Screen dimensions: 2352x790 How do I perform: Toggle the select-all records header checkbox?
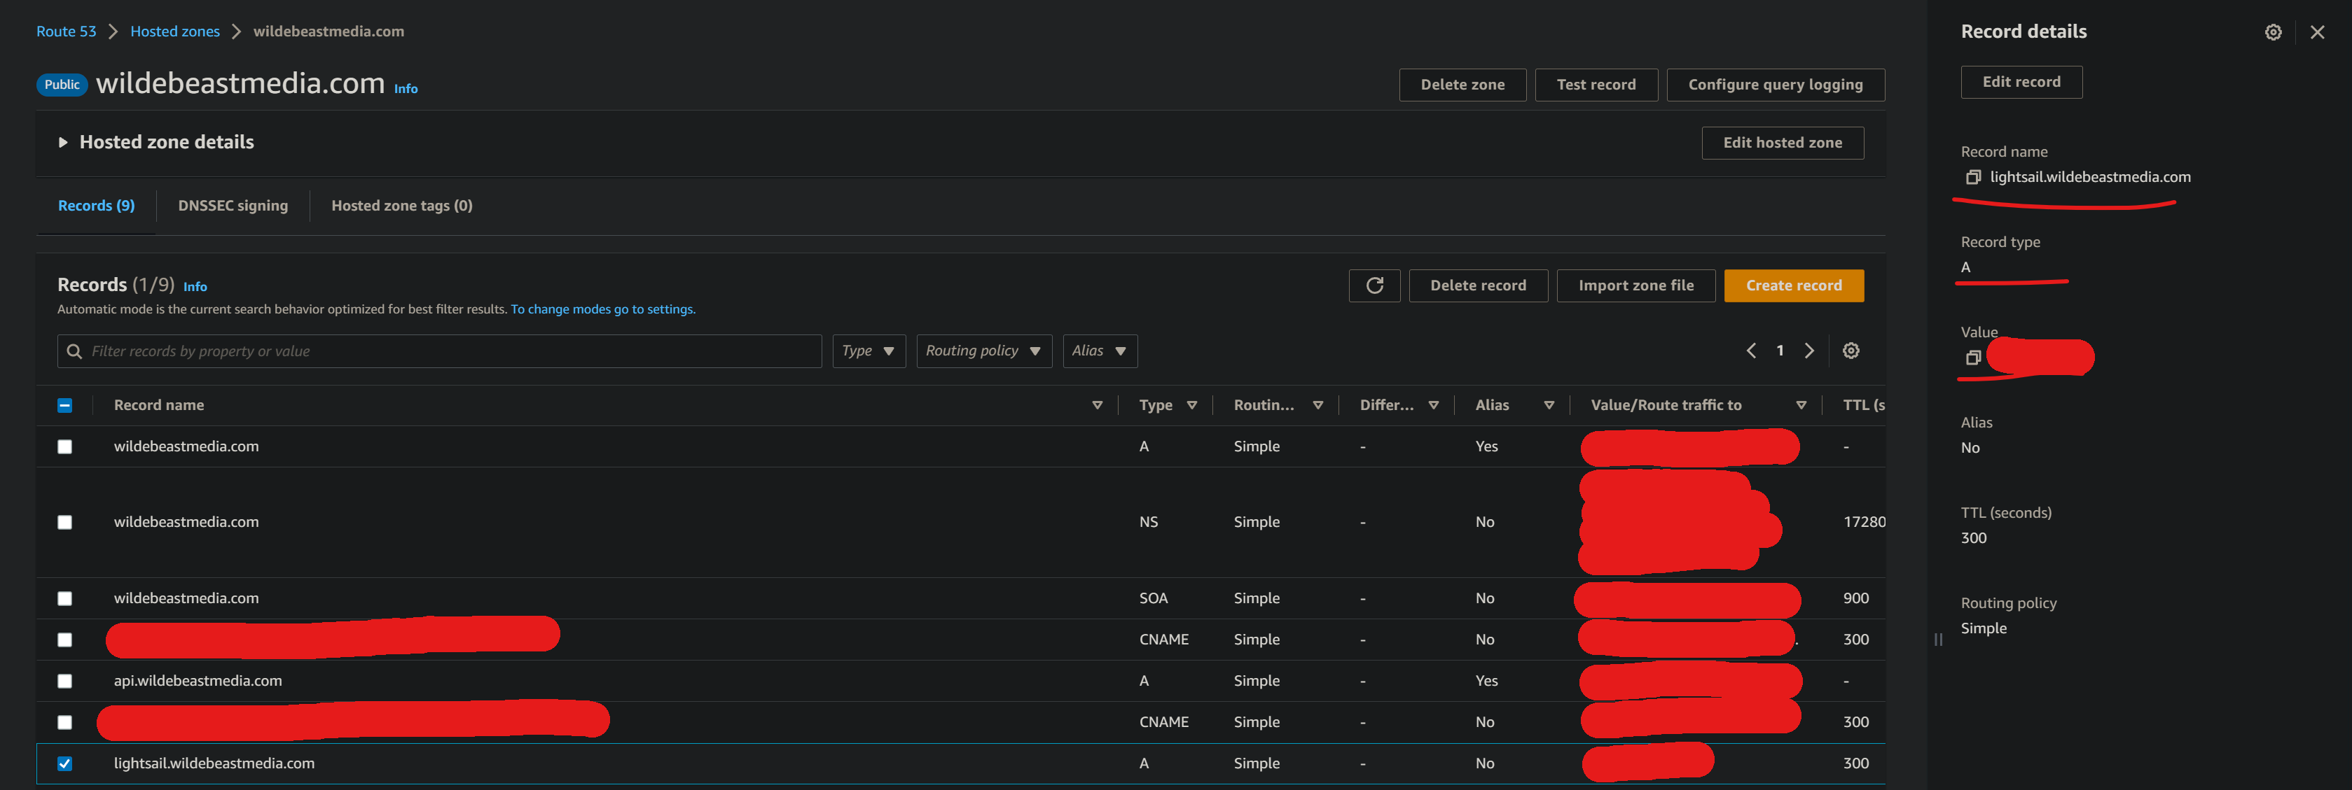65,405
